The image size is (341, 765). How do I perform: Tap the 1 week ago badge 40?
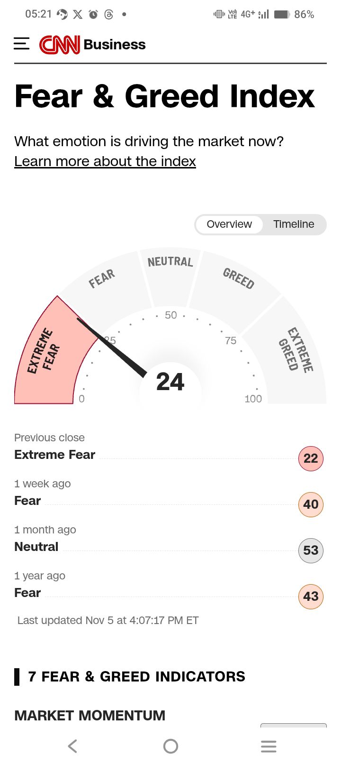pos(311,504)
